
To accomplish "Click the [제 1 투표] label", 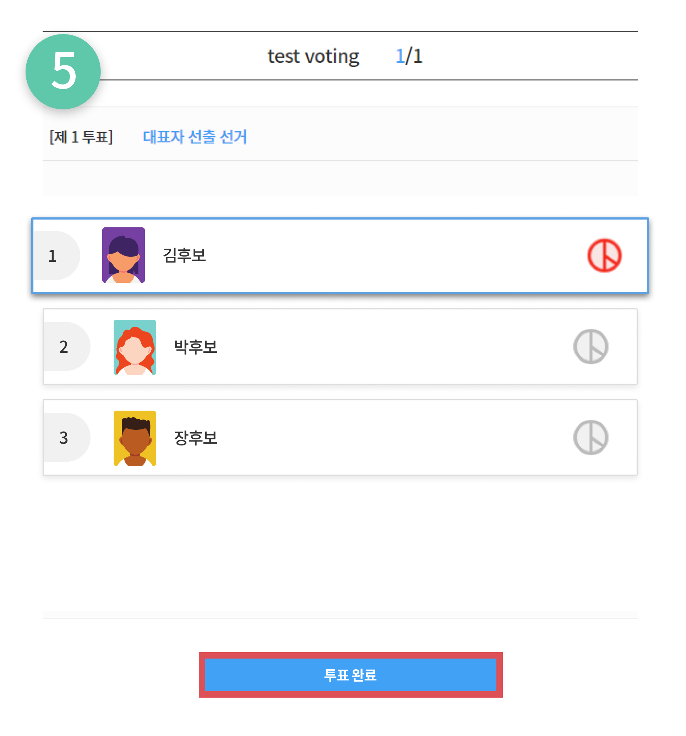I will (81, 137).
